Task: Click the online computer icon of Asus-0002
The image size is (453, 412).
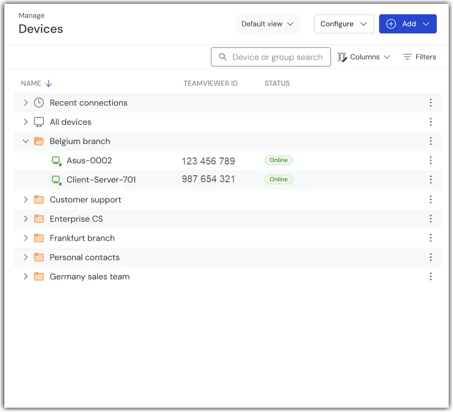Action: click(56, 161)
